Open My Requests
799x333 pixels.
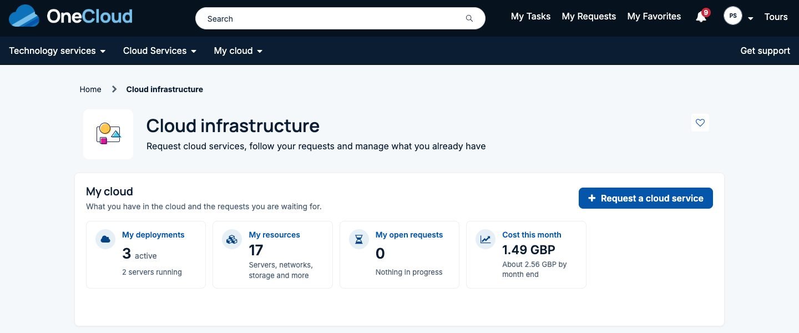[589, 17]
